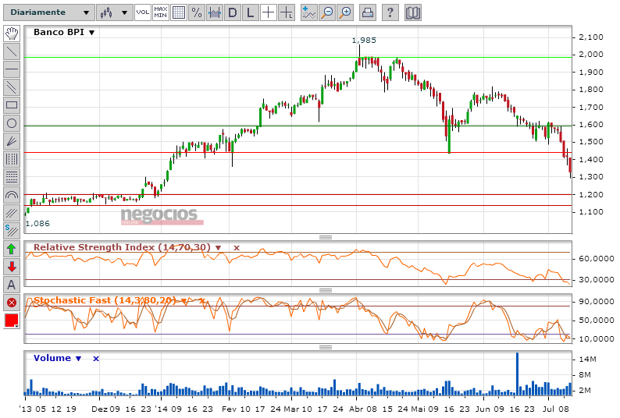Select the parallel lines channel tool
This screenshot has width=620, height=418.
click(x=12, y=87)
